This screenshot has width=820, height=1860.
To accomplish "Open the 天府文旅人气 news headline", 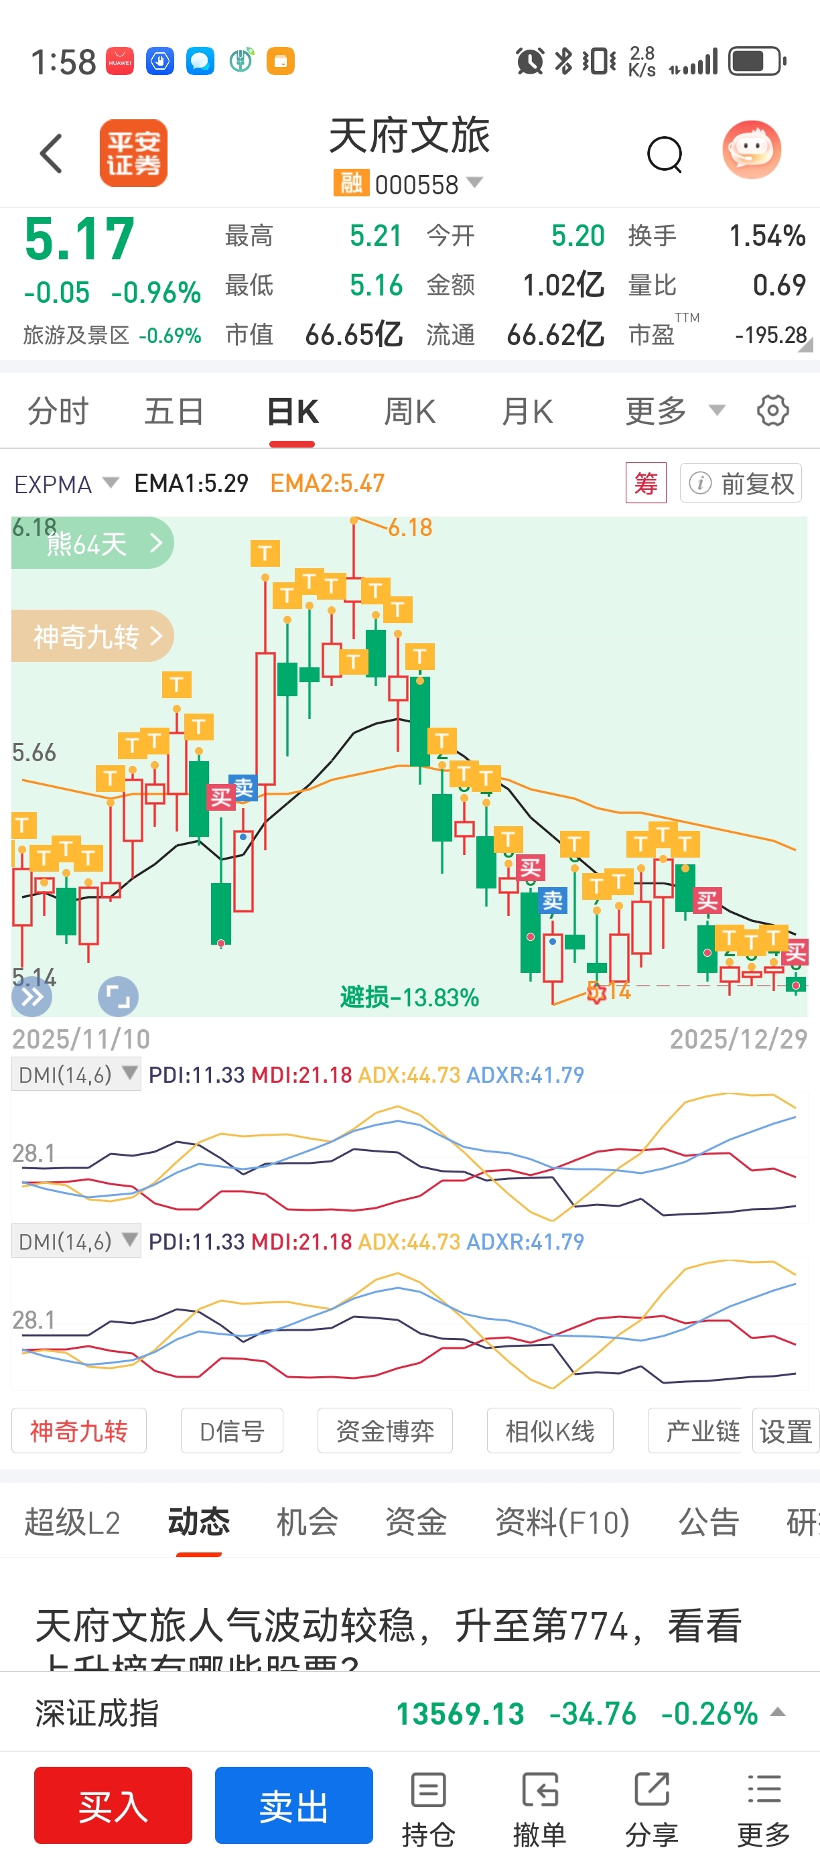I will click(x=389, y=1627).
